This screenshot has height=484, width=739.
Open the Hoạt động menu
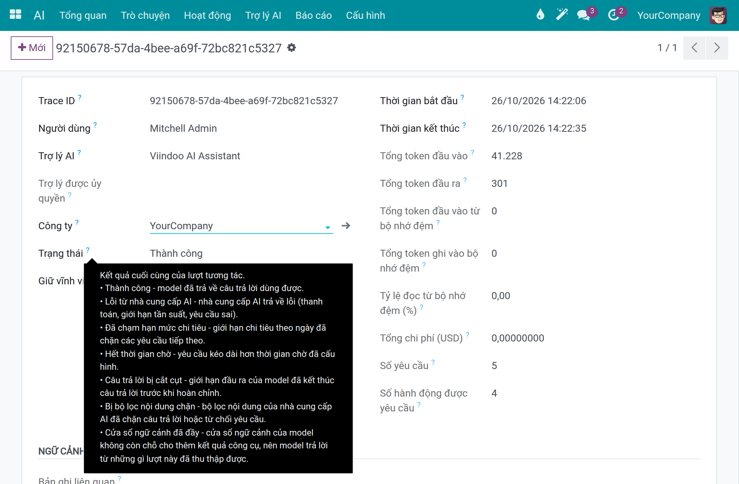coord(207,15)
